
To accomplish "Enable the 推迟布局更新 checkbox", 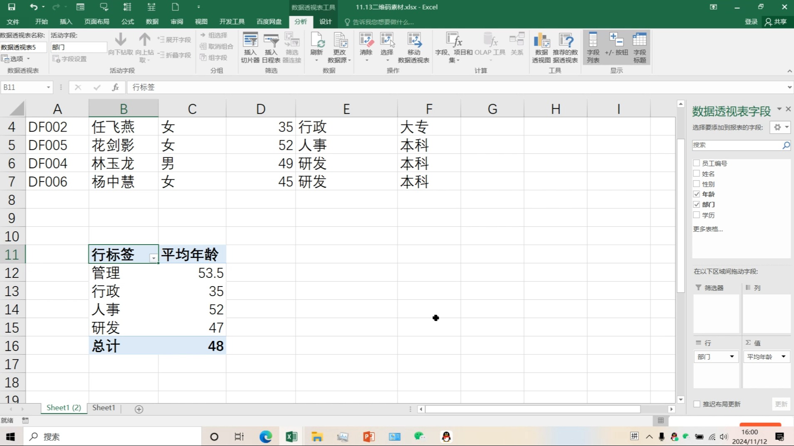I will (x=697, y=404).
